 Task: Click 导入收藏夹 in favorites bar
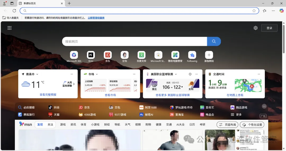pos(11,18)
